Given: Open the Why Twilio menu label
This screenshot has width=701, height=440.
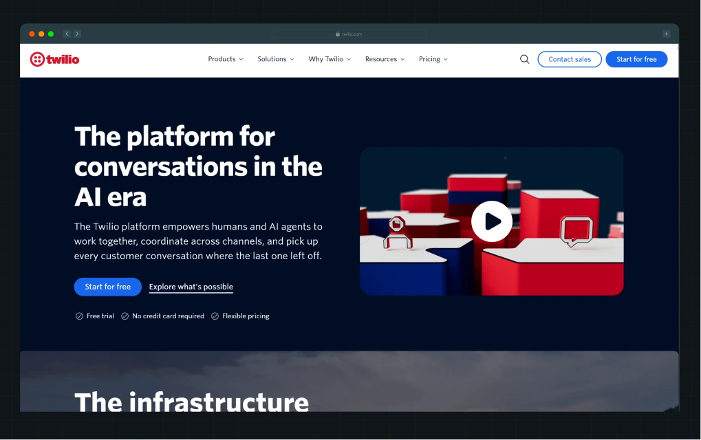Looking at the screenshot, I should click(326, 59).
